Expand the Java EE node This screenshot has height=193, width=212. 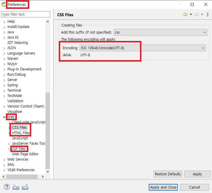click(4, 38)
